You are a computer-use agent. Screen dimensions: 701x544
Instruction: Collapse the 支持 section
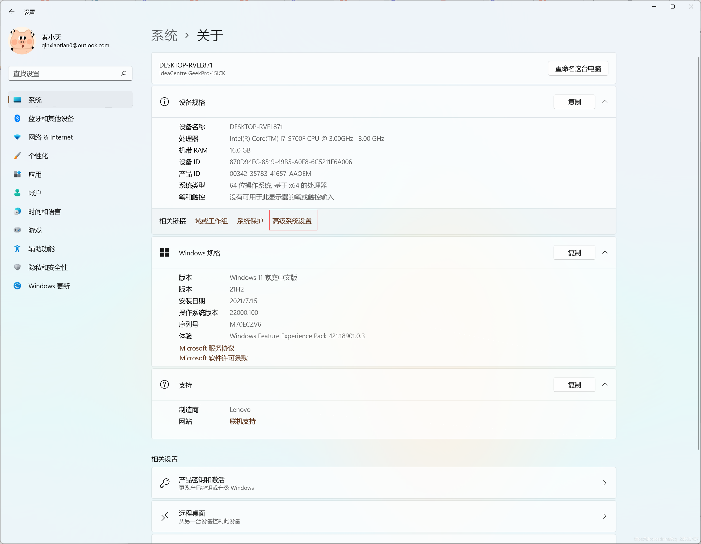tap(605, 385)
